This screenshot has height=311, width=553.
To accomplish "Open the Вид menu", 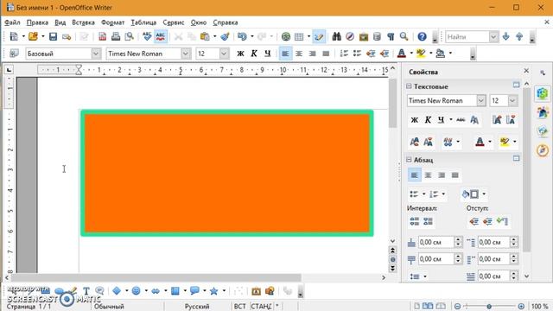I will (x=60, y=22).
